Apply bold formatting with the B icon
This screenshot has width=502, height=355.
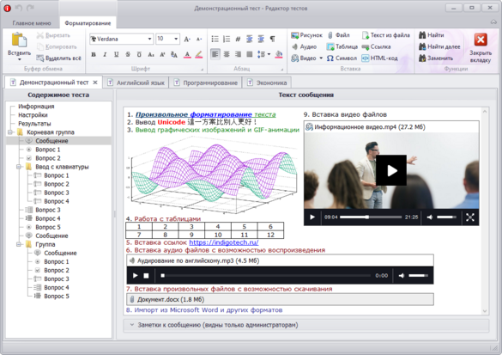tap(94, 54)
